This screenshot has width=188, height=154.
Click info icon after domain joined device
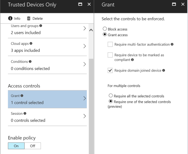(x=164, y=71)
